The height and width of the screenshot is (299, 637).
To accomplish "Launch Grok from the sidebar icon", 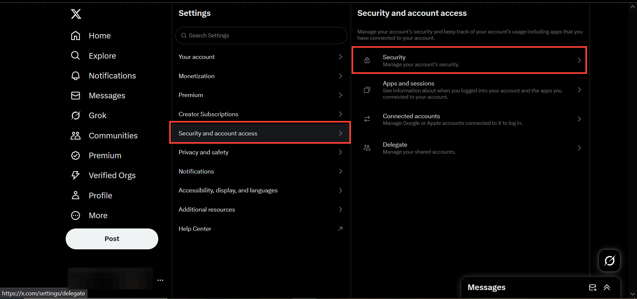I will click(76, 115).
